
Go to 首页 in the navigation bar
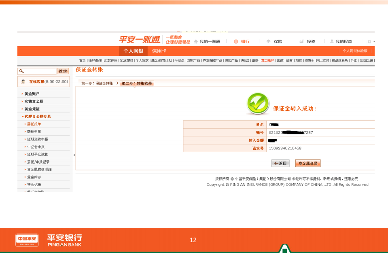[x=83, y=60]
